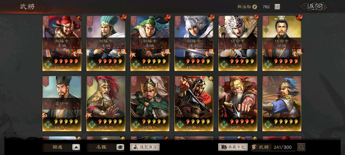Click the 蜀 faction badge on 張飛's card

pyautogui.click(x=48, y=65)
